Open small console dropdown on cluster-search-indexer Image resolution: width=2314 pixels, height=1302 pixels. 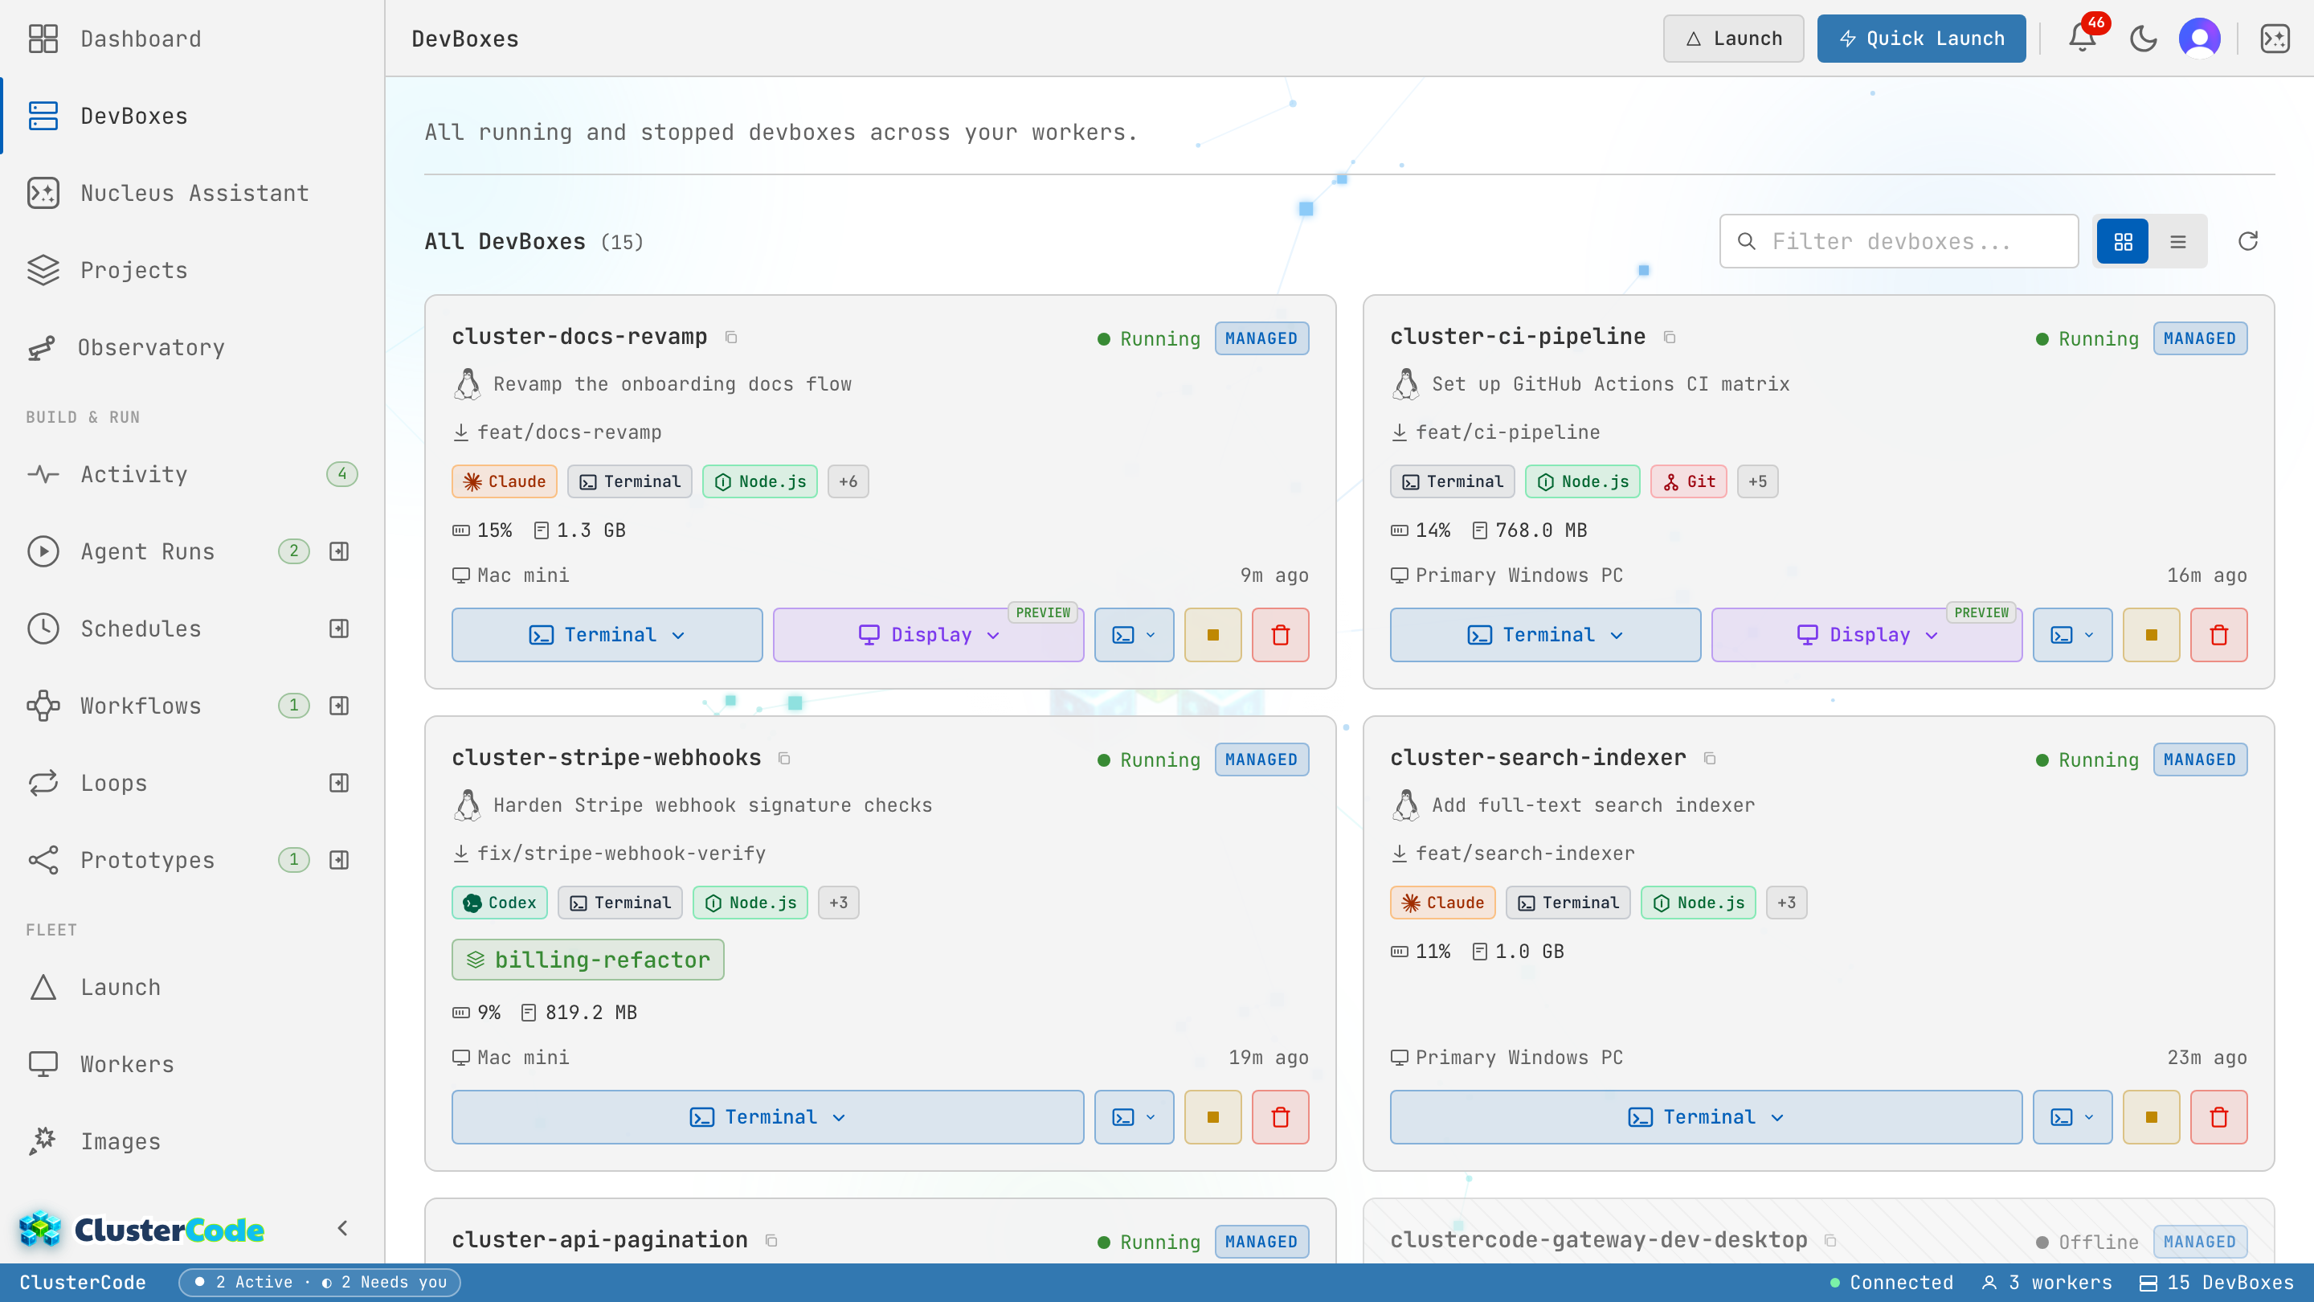click(x=2072, y=1117)
